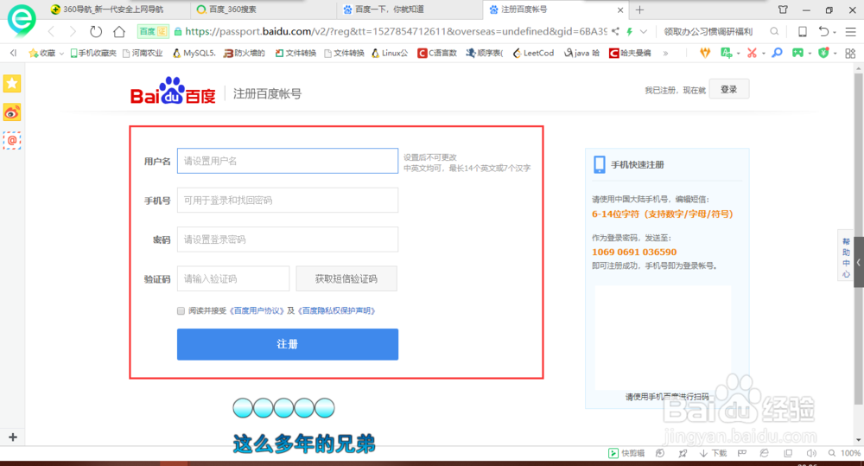The height and width of the screenshot is (466, 864).
Task: Click the undo closed tab icon
Action: click(823, 31)
